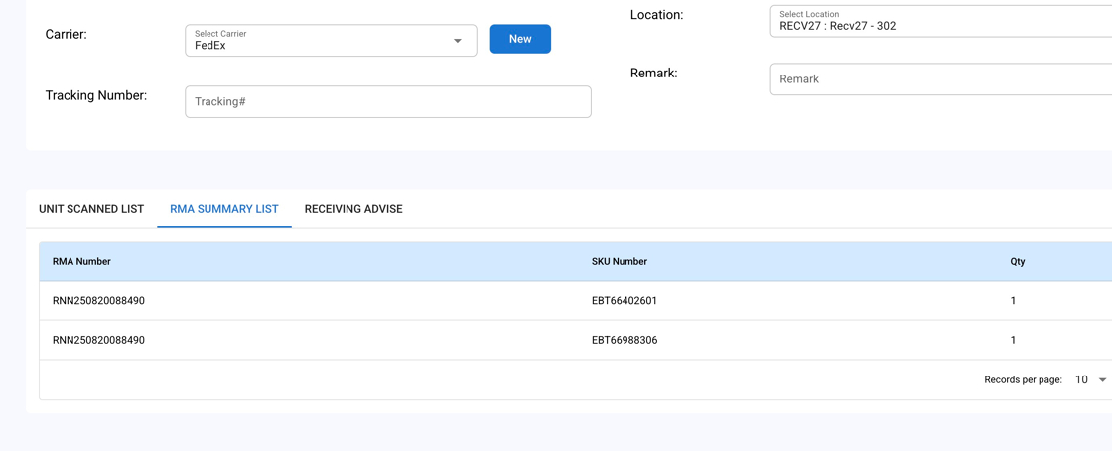Viewport: 1112px width, 451px height.
Task: Select the RMA SUMMARY LIST tab
Action: coord(224,209)
